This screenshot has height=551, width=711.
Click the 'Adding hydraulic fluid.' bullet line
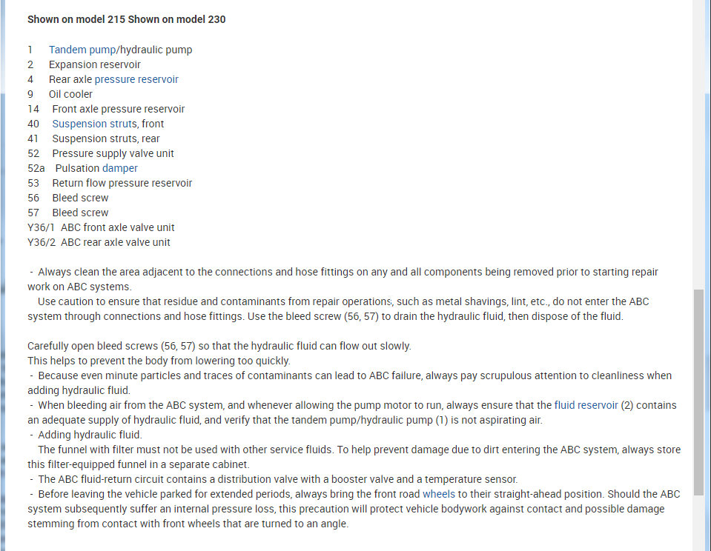coord(90,435)
